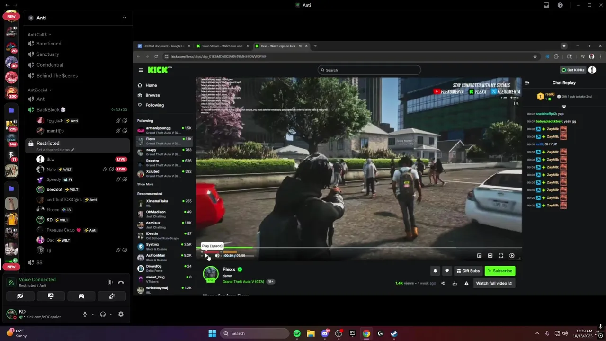This screenshot has width=606, height=341.
Task: Report the clip via warning icon
Action: click(x=466, y=283)
